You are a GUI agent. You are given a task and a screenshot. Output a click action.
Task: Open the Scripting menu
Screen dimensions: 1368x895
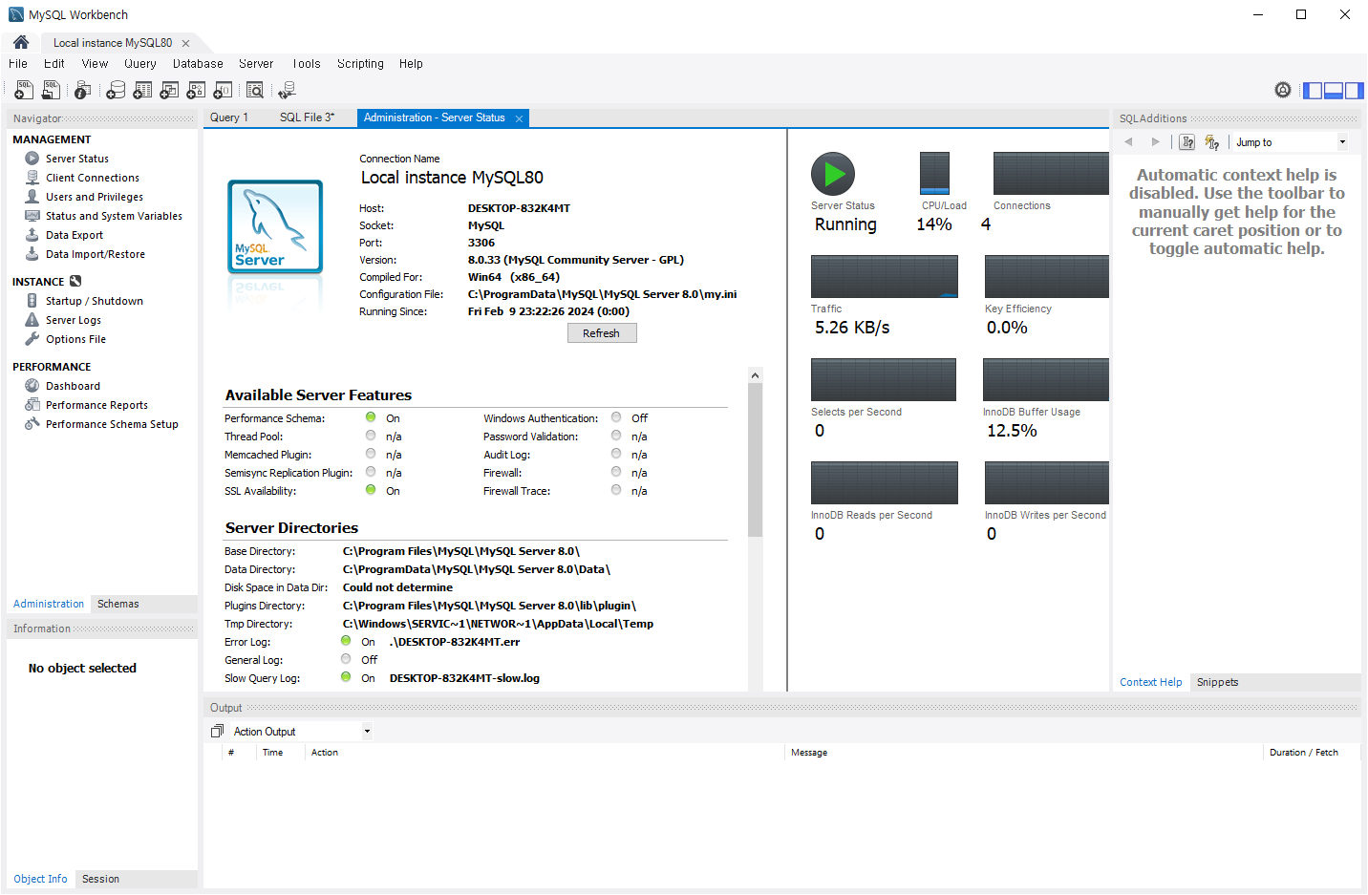point(360,64)
